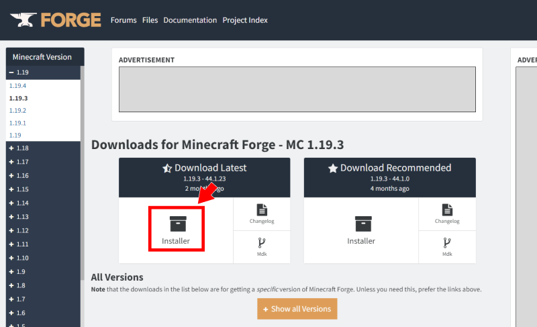Click Installer icon under Download Recommended

(x=363, y=224)
